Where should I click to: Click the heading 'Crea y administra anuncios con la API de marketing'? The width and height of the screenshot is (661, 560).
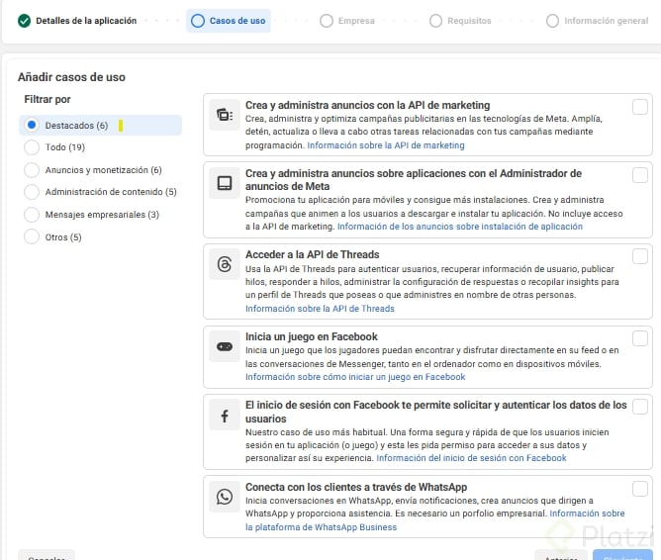367,105
